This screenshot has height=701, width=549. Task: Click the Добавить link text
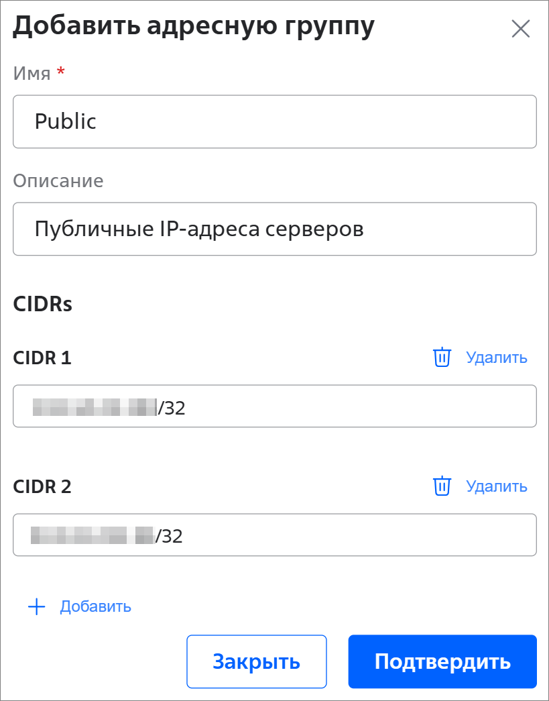pos(95,607)
